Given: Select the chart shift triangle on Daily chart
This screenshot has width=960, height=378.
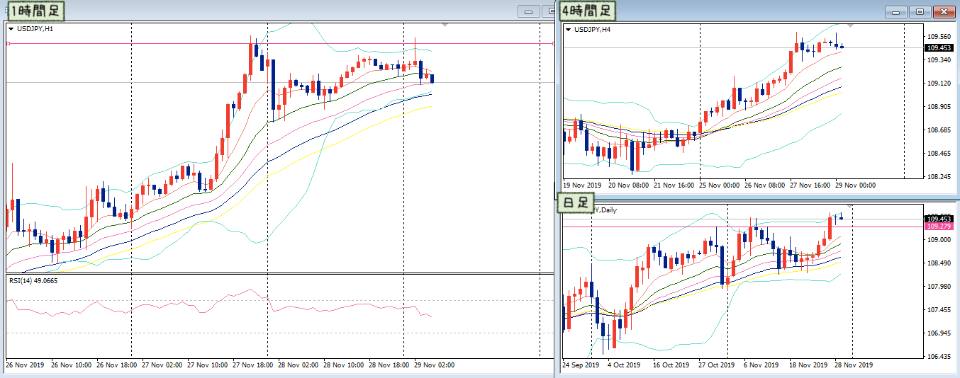Looking at the screenshot, I should coord(851,205).
